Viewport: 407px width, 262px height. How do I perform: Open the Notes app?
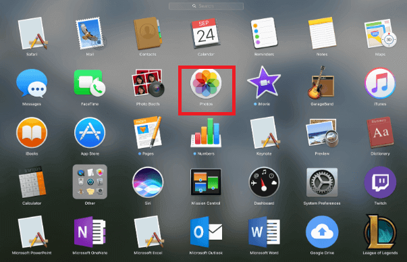[x=322, y=33]
